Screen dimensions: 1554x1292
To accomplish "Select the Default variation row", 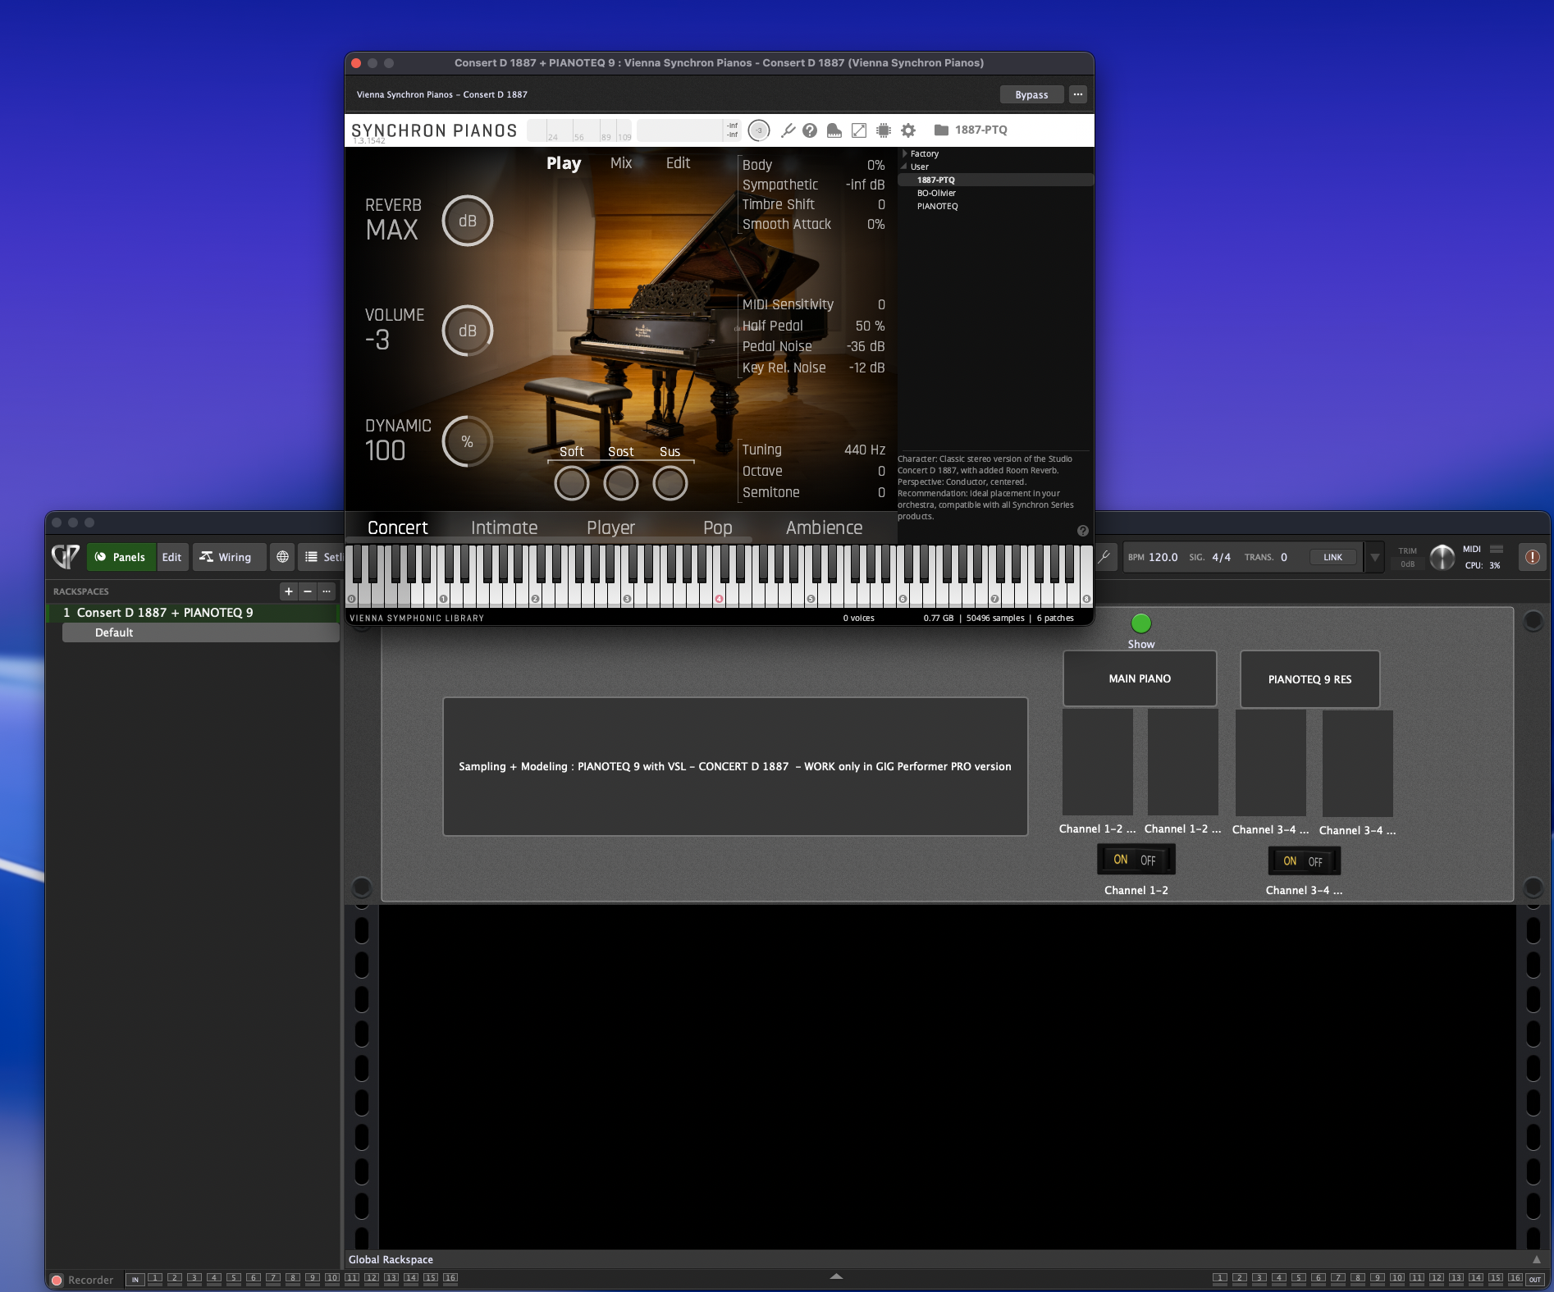I will (x=200, y=632).
